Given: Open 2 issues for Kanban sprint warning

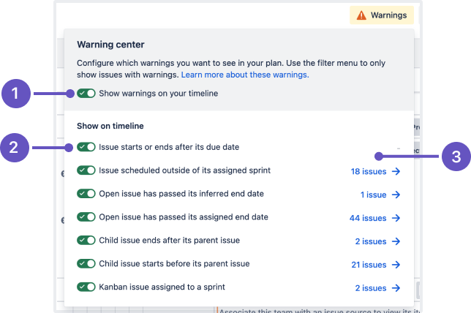Looking at the screenshot, I should coord(371,288).
